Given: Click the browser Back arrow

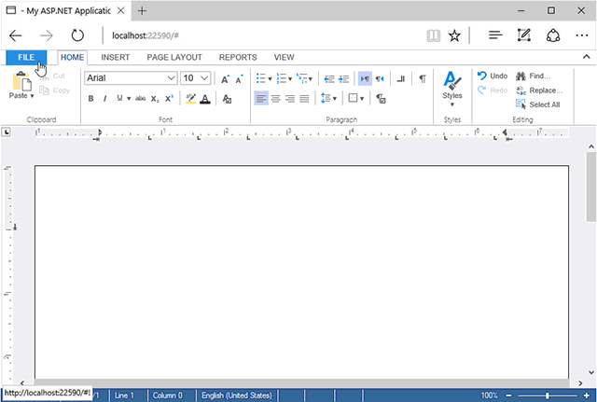Looking at the screenshot, I should [x=16, y=35].
